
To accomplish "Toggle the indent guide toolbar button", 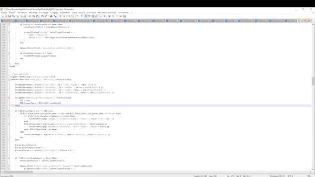I will click(86, 16).
